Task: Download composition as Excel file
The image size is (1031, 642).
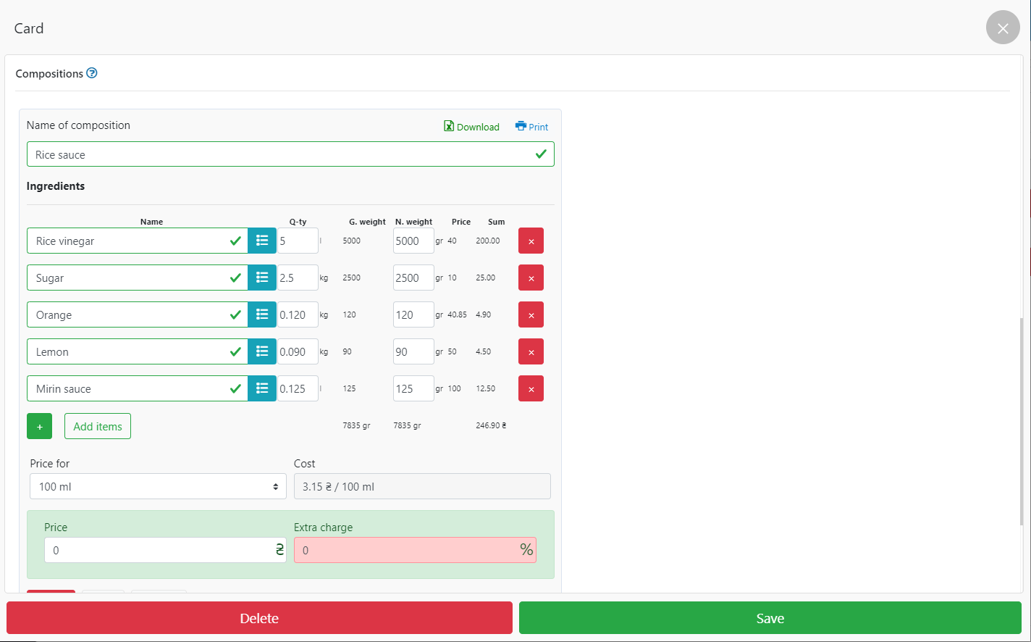Action: coord(471,127)
